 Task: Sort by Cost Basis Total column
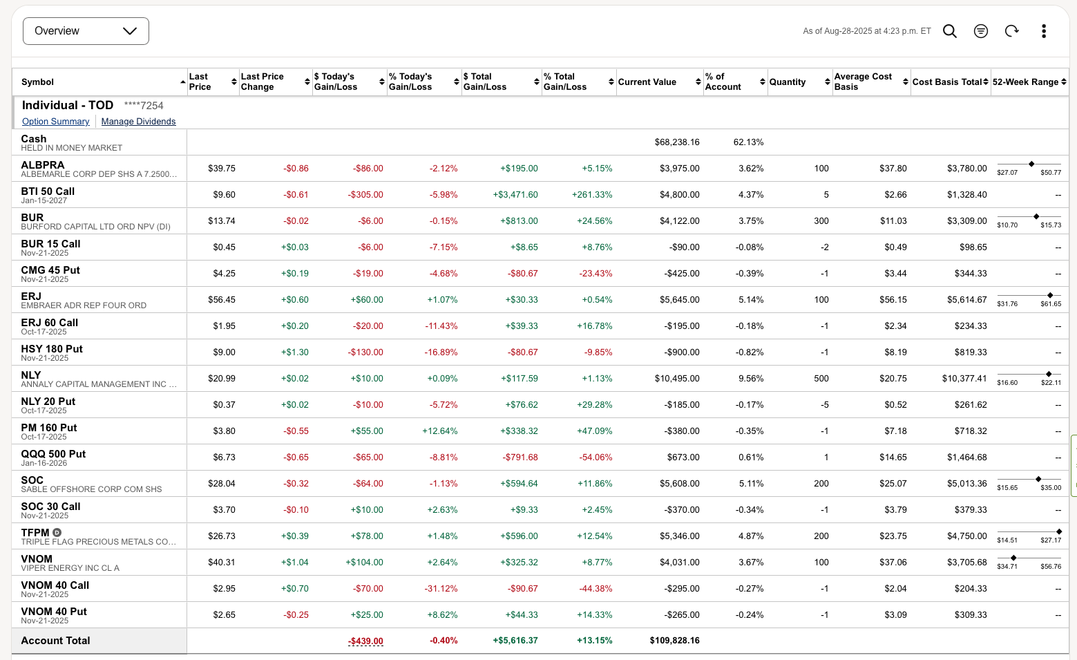pos(951,82)
